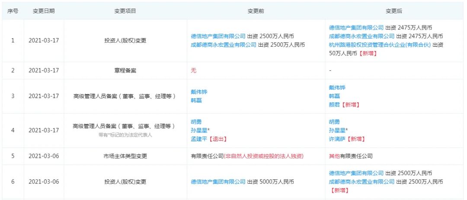Screen dimensions: 467x200
Task: Click sequence number 1 cell
Action: tap(13, 41)
